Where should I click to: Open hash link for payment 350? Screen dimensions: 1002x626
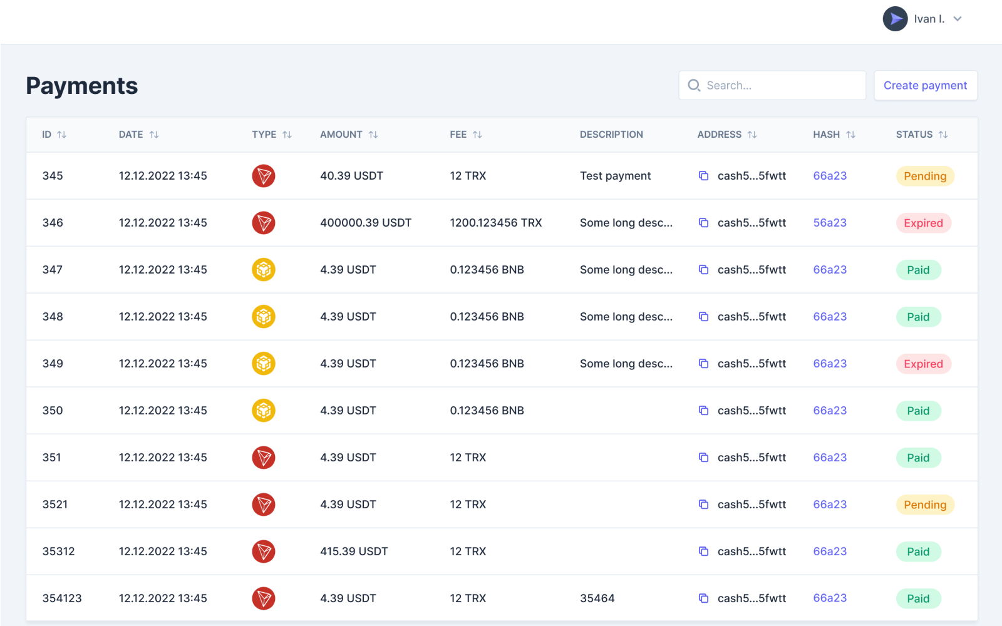(x=830, y=411)
